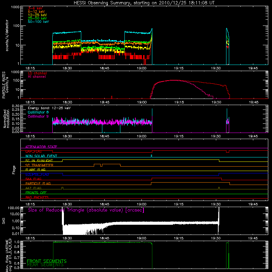Click the PARTICLE_FLAG label
This screenshot has width=272, height=272.
(38, 183)
